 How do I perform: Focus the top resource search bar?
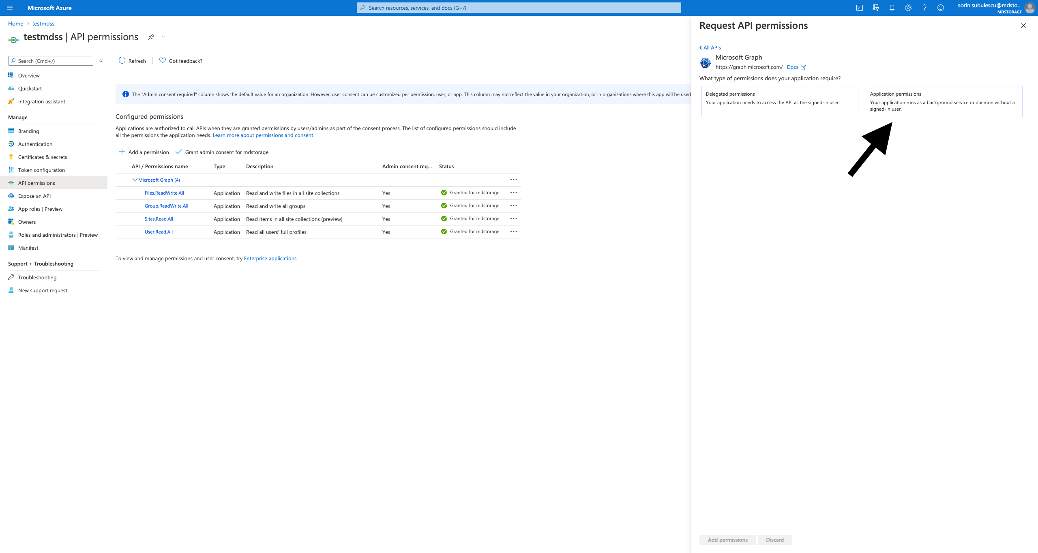pos(519,8)
